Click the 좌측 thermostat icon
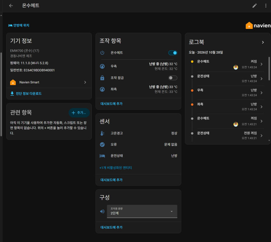Viewport: 271px width, 242px height. pyautogui.click(x=102, y=89)
